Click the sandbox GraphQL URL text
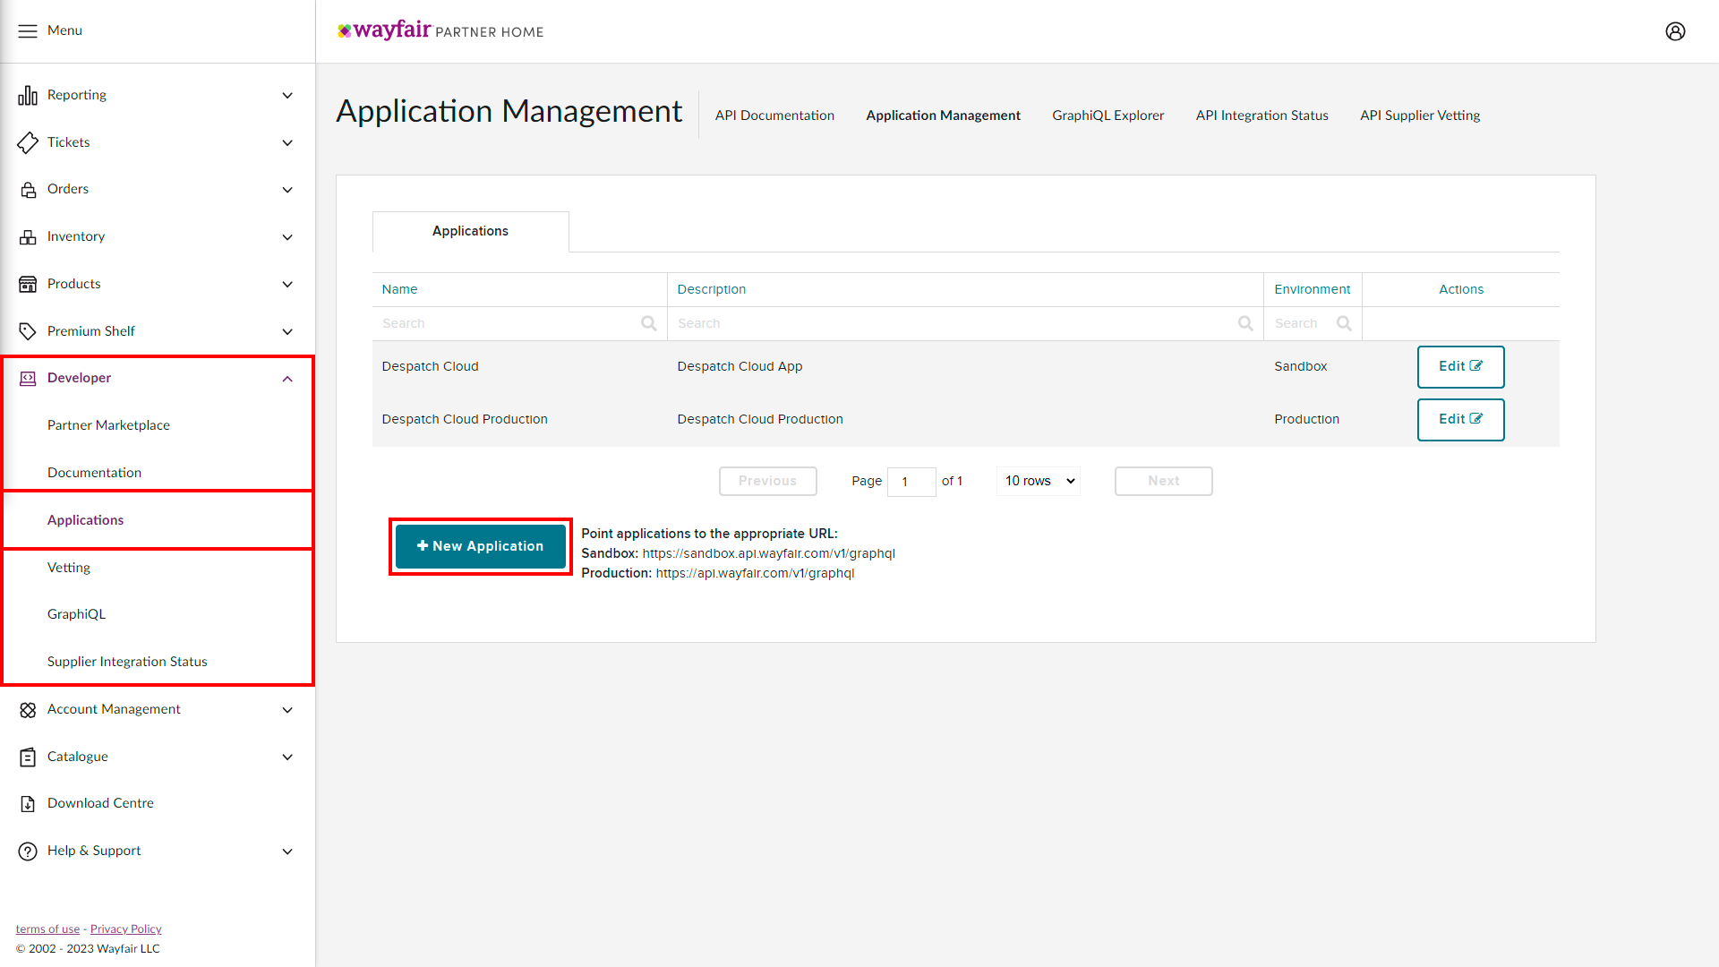 click(x=768, y=553)
